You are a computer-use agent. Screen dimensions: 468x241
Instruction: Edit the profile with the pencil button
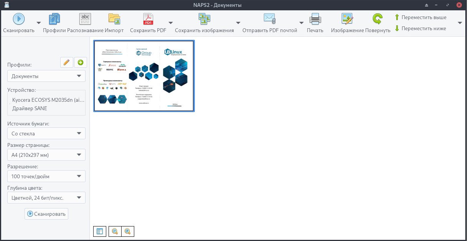pyautogui.click(x=67, y=62)
